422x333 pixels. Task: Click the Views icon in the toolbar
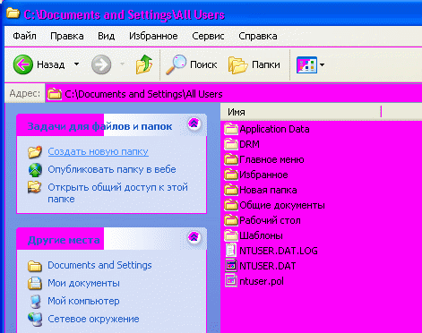coord(306,64)
